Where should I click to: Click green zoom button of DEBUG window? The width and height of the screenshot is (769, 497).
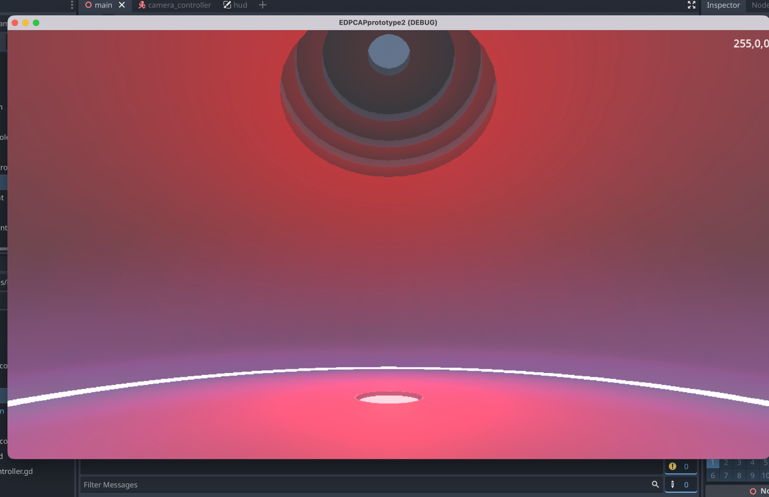[36, 23]
